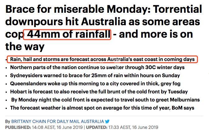Click the "PUBLISHED:" label

click(x=17, y=127)
